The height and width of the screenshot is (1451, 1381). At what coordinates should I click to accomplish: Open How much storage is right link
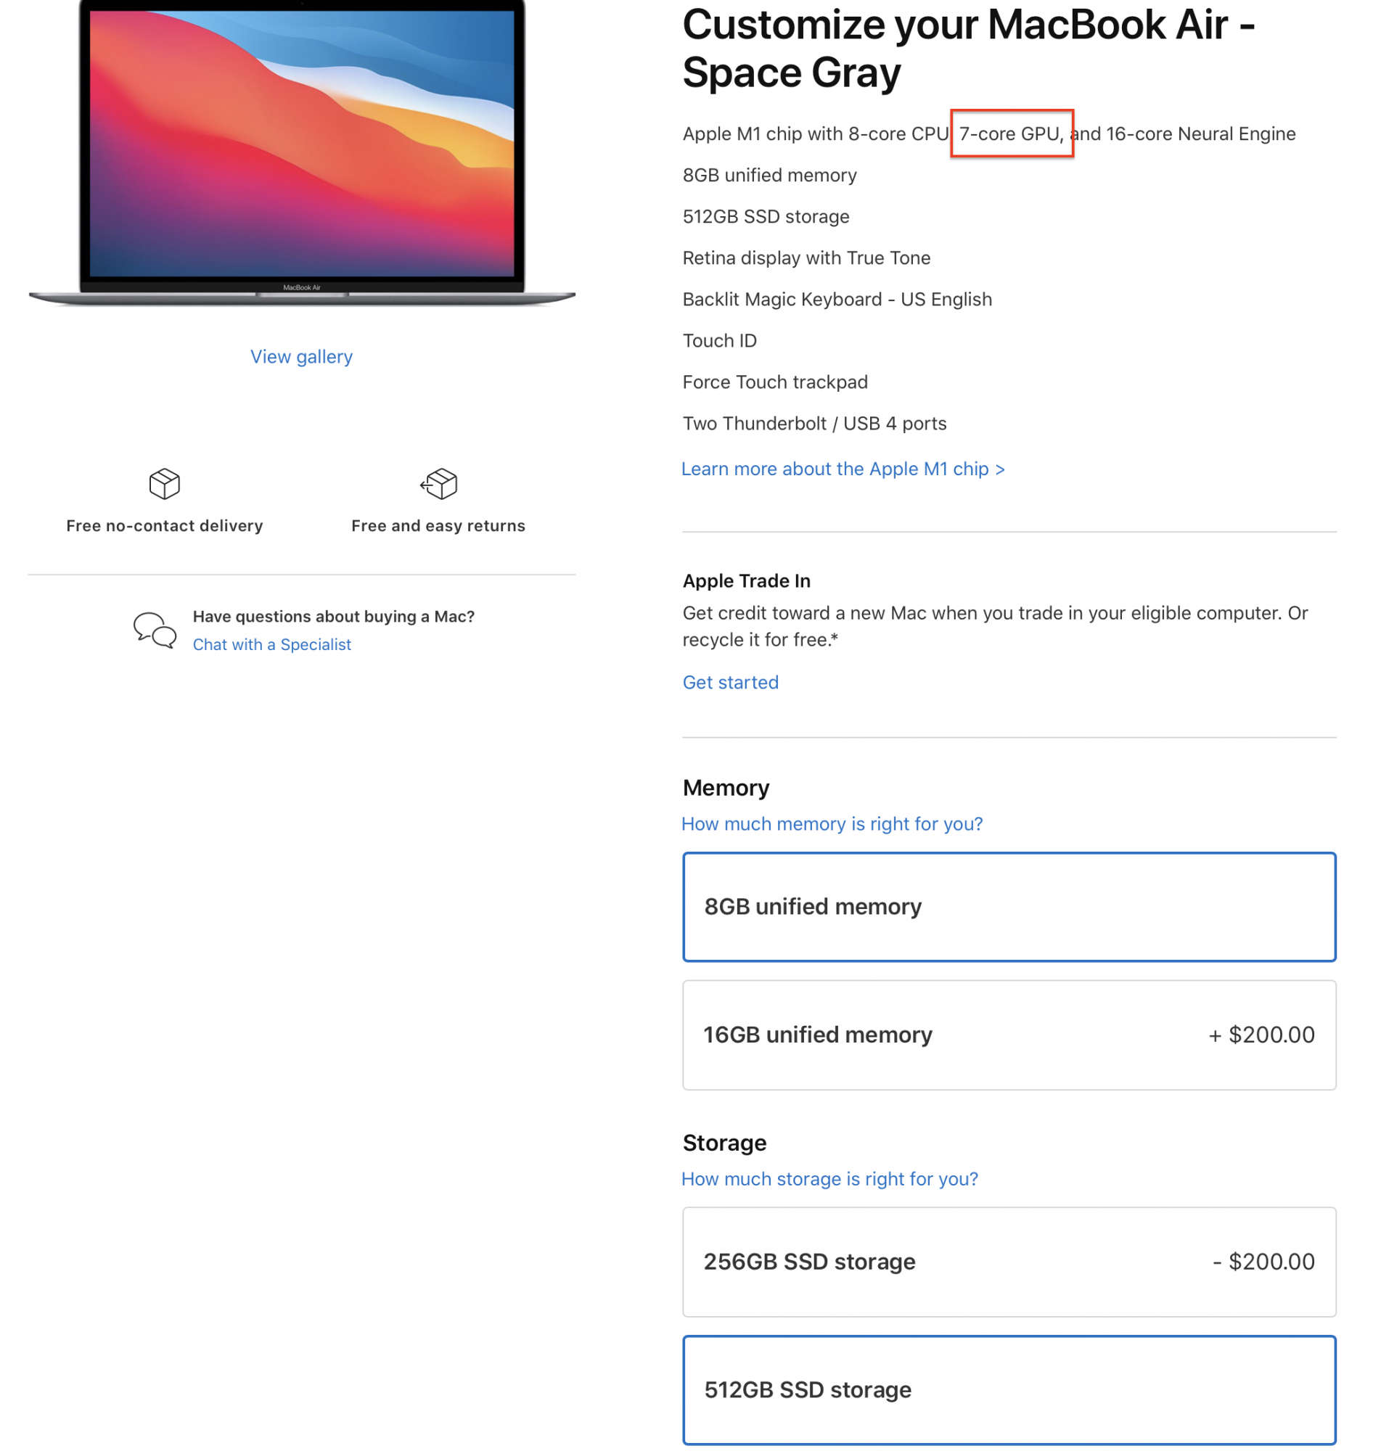point(829,1179)
